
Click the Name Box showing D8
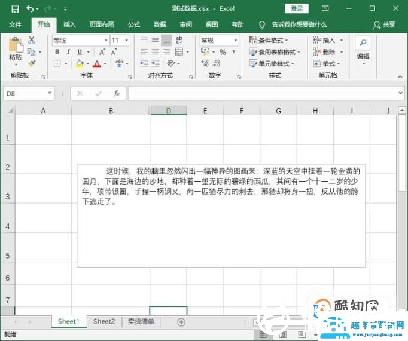29,93
